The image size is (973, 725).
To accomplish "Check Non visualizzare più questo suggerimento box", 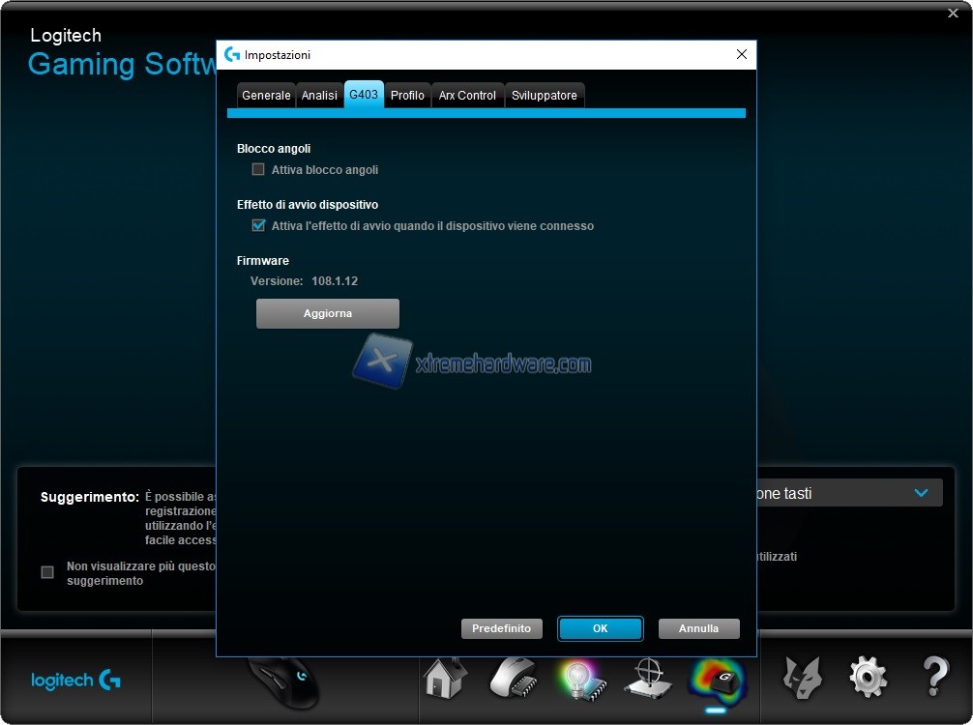I will [x=47, y=572].
